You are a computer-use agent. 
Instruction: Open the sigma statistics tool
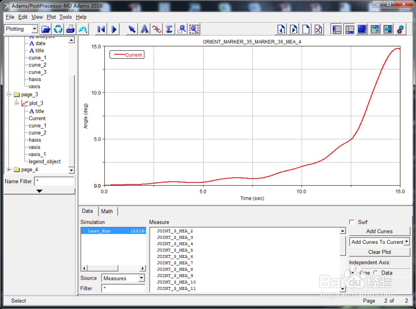pyautogui.click(x=169, y=29)
